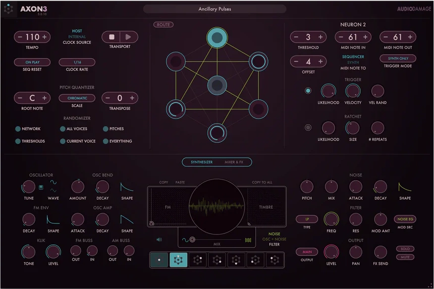This screenshot has width=434, height=289.
Task: Lower the root note with minus
Action: 20,98
